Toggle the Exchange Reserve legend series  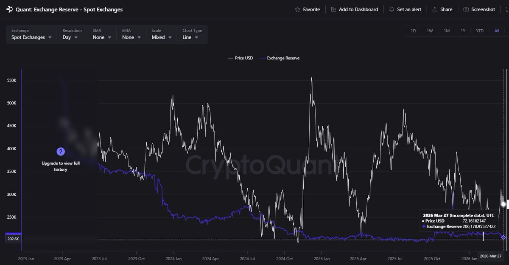280,58
